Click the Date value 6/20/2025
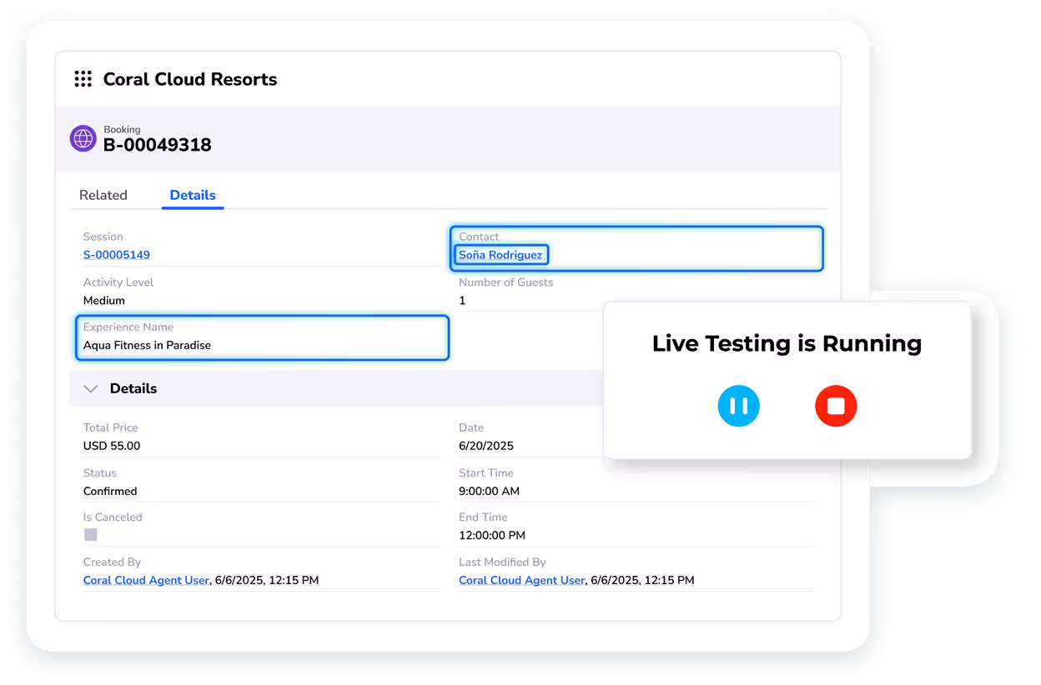The image size is (1041, 685). (486, 446)
